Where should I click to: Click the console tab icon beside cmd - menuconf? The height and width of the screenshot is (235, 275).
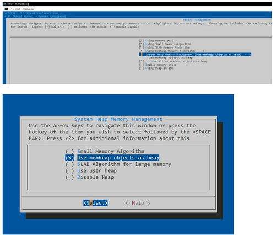(7, 9)
